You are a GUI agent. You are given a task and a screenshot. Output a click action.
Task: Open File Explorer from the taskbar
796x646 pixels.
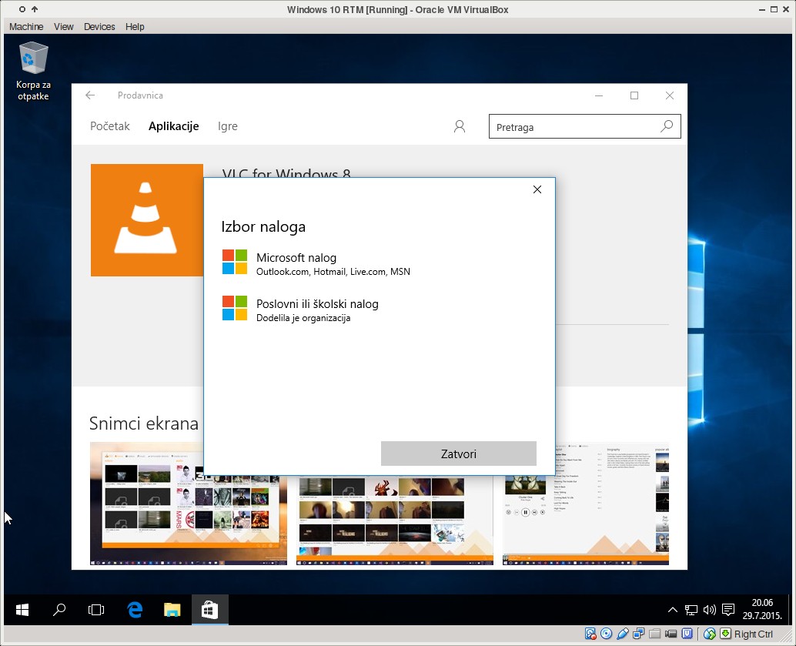(x=172, y=610)
